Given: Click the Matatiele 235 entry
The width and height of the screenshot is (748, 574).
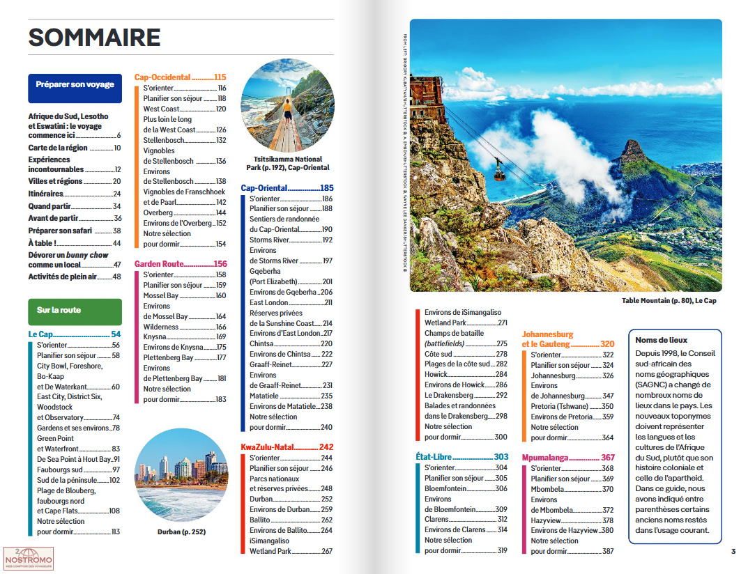Looking at the screenshot, I should pos(291,396).
